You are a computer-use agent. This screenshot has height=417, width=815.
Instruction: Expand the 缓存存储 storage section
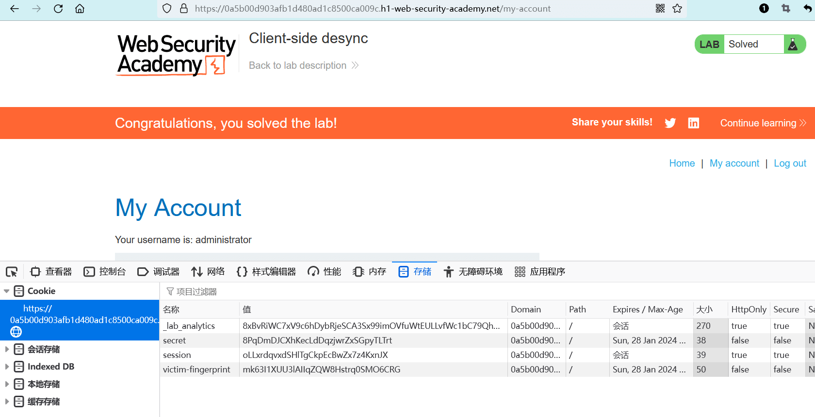point(7,402)
